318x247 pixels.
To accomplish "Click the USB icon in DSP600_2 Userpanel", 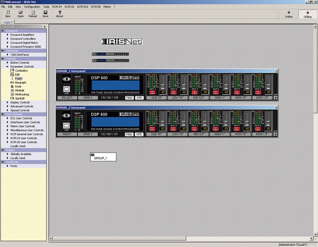I will coord(66,126).
